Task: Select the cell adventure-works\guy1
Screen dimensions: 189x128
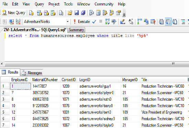Action: pyautogui.click(x=99, y=86)
